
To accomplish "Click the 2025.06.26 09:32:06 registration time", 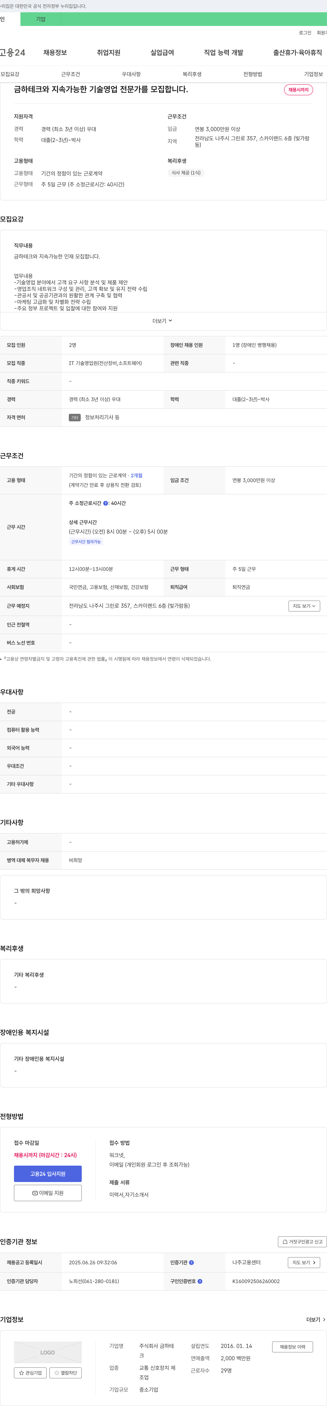I will pos(93,1263).
